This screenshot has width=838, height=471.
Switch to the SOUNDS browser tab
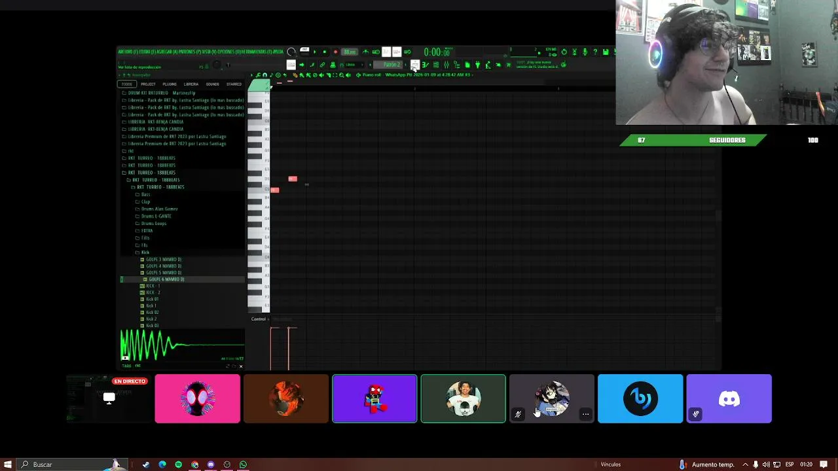pyautogui.click(x=212, y=84)
